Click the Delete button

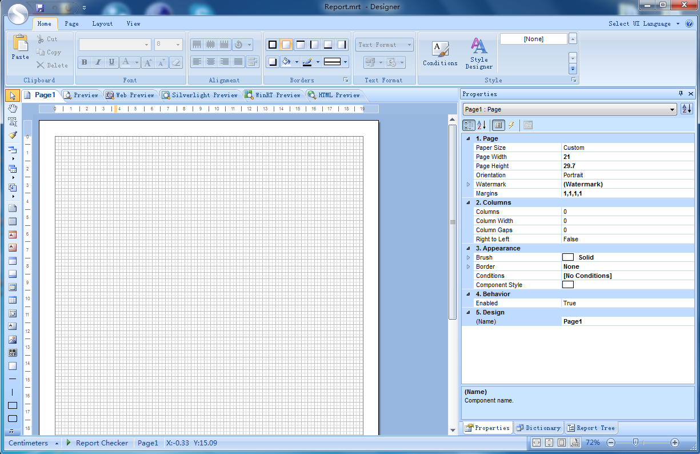point(52,65)
